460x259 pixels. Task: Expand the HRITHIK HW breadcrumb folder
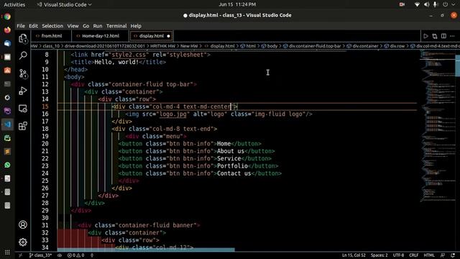(x=163, y=46)
